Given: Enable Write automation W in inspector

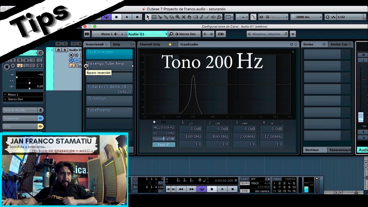Looking at the screenshot, I should 26,60.
